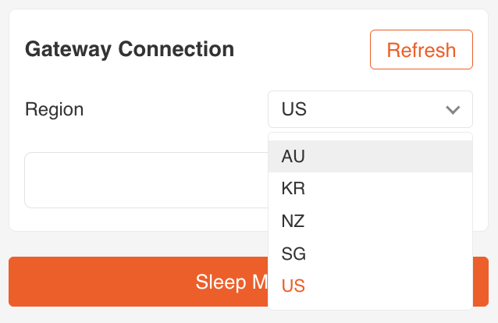This screenshot has width=498, height=323.
Task: Switch the region to Singapore (SG)
Action: 370,254
